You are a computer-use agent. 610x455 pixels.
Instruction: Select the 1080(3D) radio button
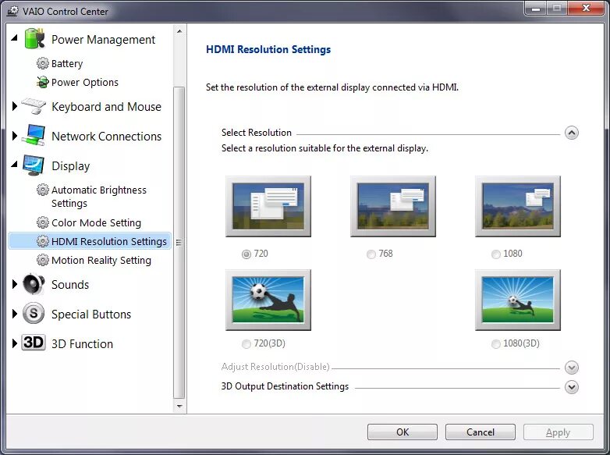coord(496,344)
